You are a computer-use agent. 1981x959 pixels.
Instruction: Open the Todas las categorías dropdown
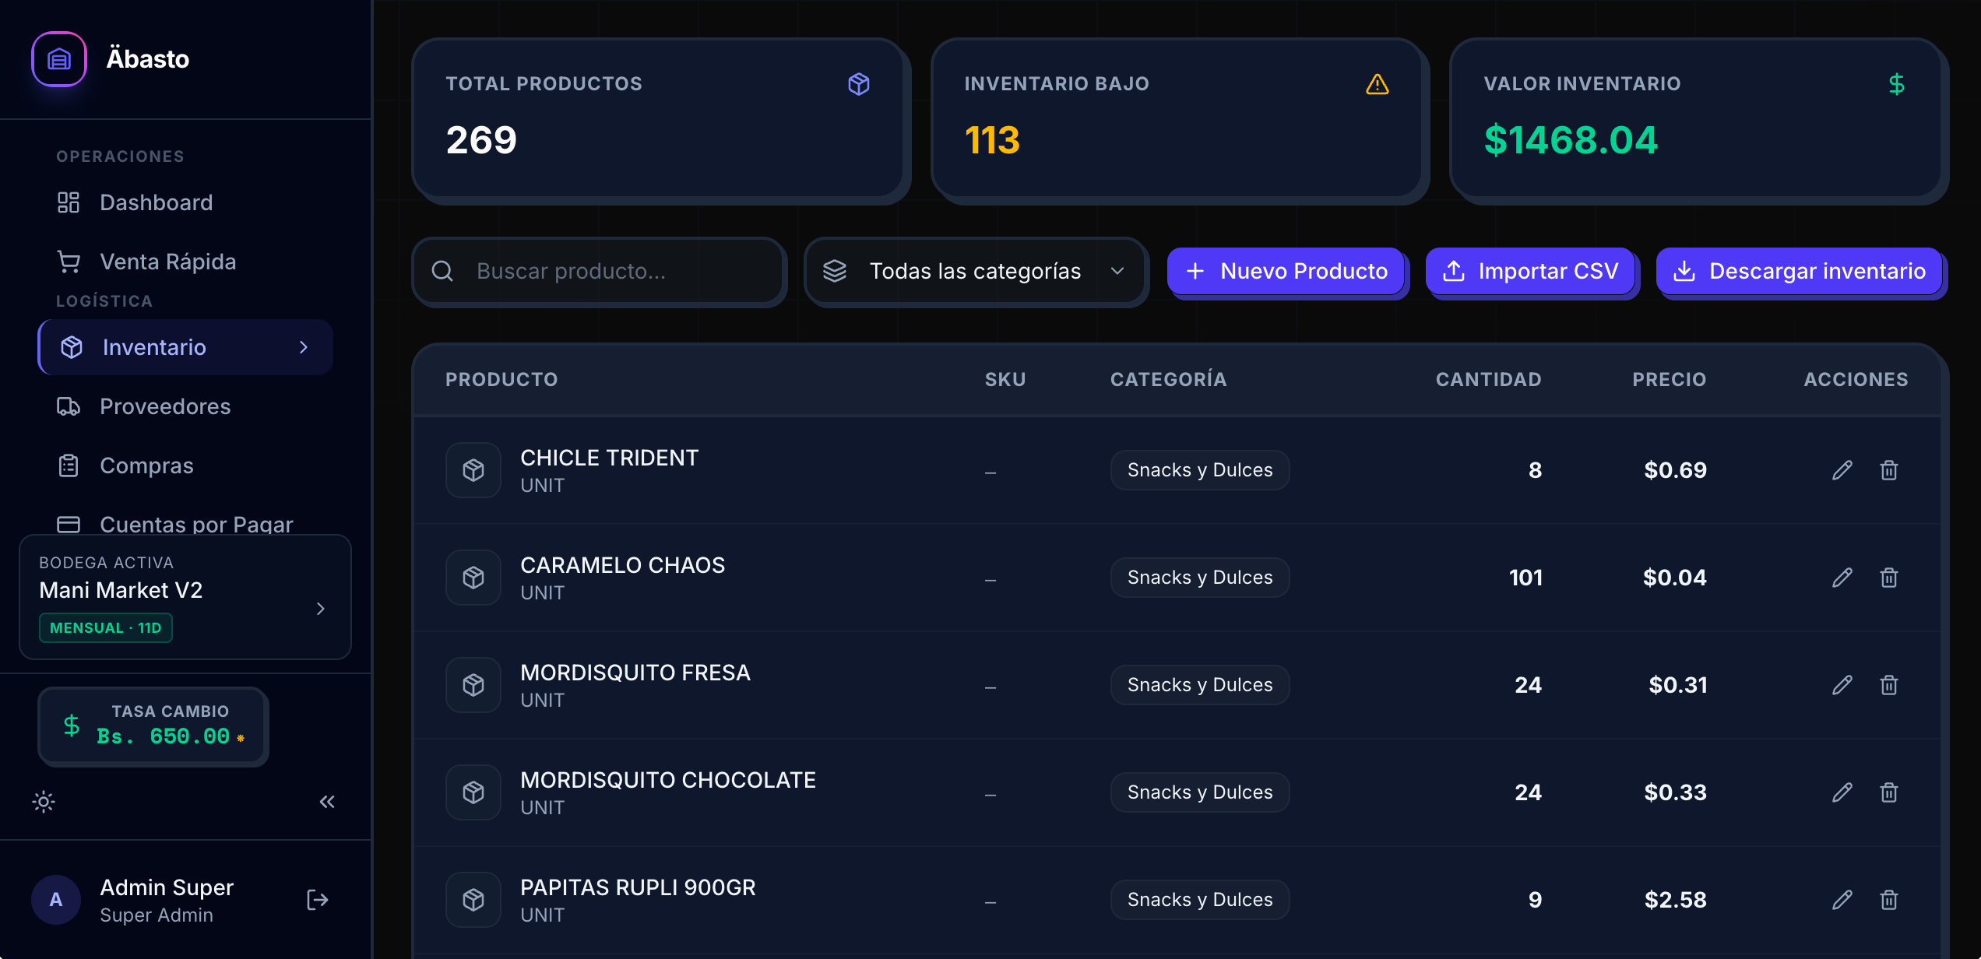tap(975, 271)
